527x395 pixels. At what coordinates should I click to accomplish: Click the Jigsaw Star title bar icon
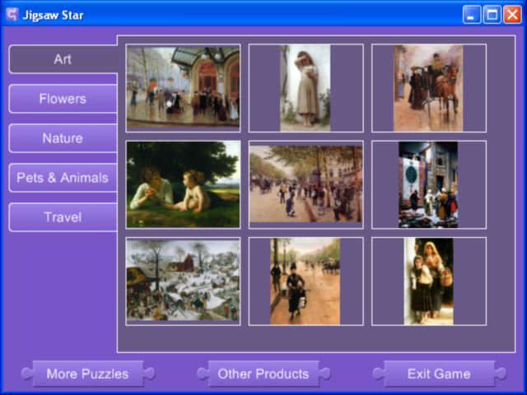click(12, 14)
